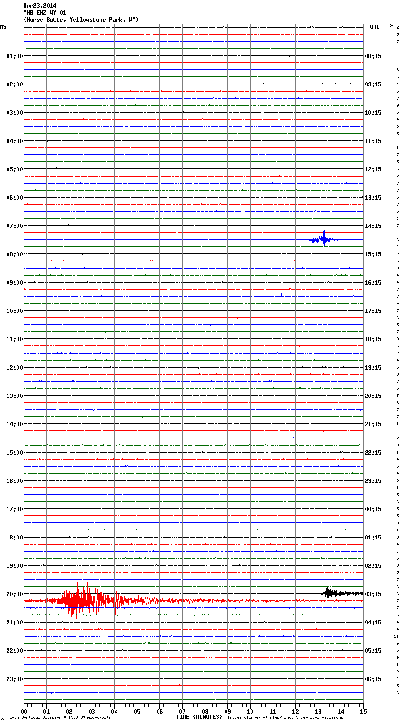Image resolution: width=401 pixels, height=724 pixels.
Task: Click the vertical division microvolts note
Action: [x=60, y=717]
